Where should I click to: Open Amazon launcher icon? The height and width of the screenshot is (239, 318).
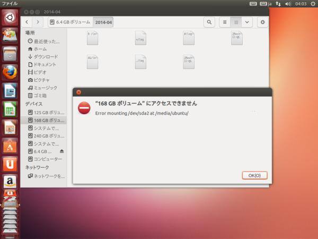(x=10, y=182)
